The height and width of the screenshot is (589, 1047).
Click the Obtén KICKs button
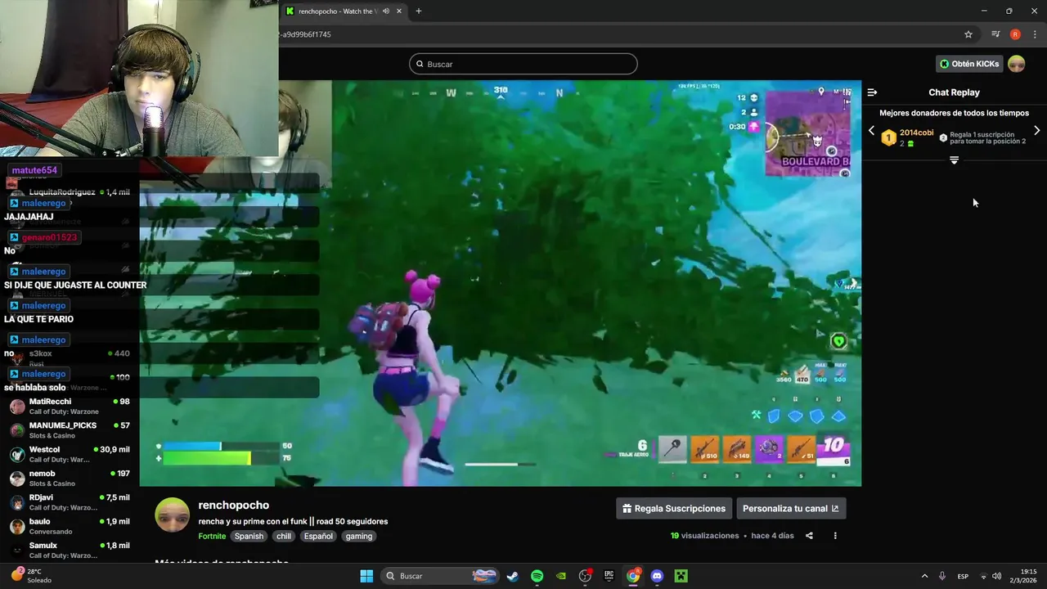tap(969, 64)
